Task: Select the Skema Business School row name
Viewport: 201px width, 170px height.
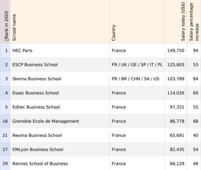Action: pos(37,79)
